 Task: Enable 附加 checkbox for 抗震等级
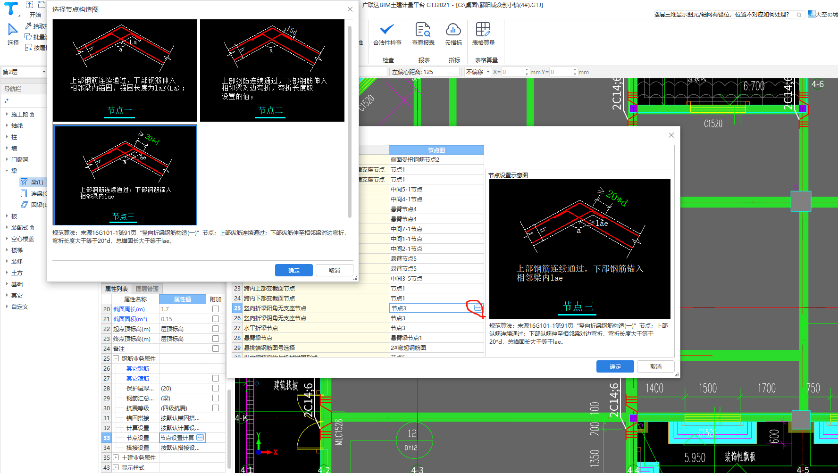[216, 408]
